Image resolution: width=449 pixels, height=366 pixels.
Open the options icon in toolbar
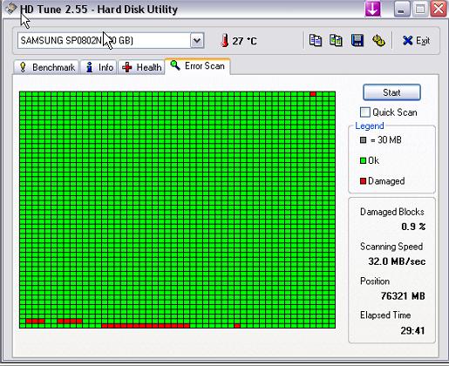pos(378,40)
